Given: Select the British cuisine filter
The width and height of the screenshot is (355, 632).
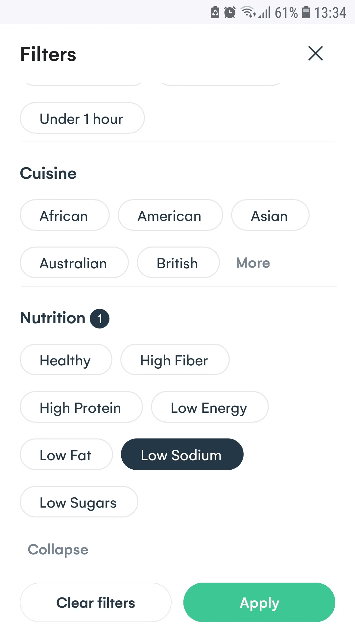Looking at the screenshot, I should pyautogui.click(x=178, y=263).
